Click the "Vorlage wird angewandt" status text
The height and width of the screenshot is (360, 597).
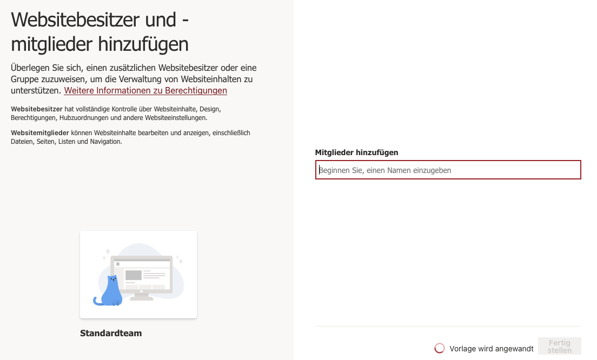(492, 349)
